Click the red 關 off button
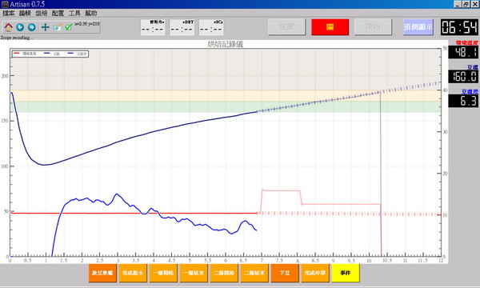This screenshot has height=288, width=480. point(330,27)
